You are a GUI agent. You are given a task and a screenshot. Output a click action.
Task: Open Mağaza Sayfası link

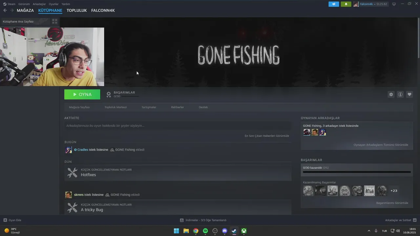[x=79, y=107]
